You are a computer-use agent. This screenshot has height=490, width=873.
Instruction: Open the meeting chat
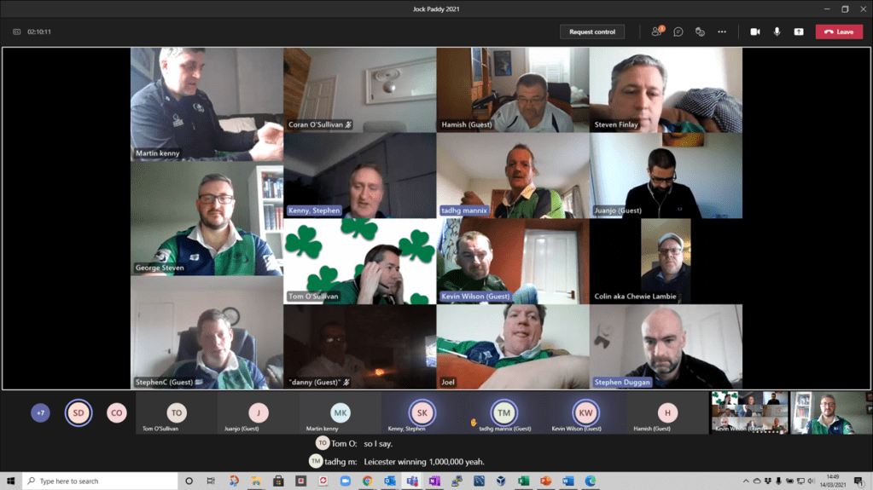(x=678, y=32)
